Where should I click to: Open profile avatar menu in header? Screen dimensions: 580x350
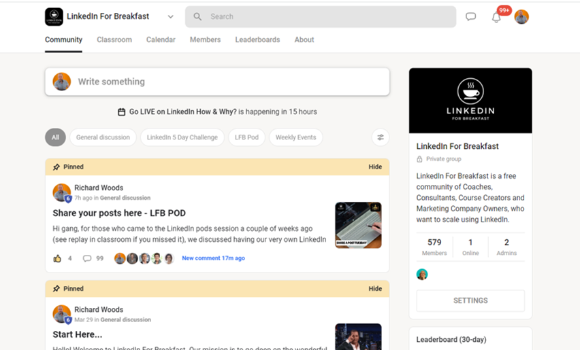(x=521, y=17)
